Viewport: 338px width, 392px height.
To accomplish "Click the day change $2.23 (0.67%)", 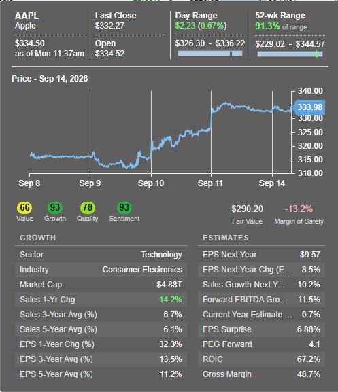I will tap(201, 26).
